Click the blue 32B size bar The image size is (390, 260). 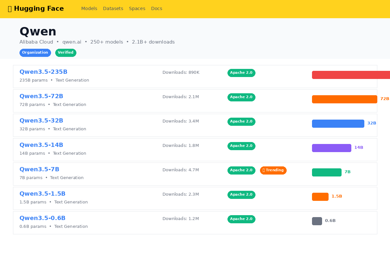[x=338, y=123]
